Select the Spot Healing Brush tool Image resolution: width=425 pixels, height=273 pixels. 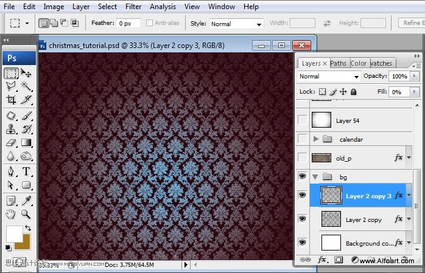pos(11,116)
